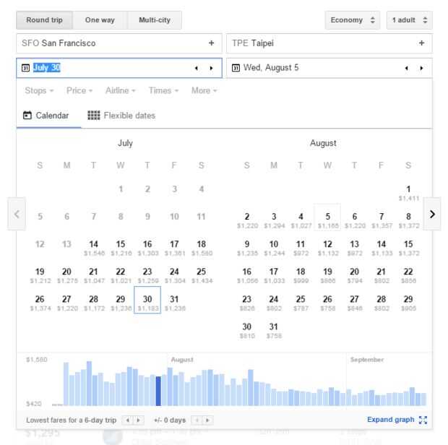Select the Calendar tab
448x445 pixels.
point(48,116)
